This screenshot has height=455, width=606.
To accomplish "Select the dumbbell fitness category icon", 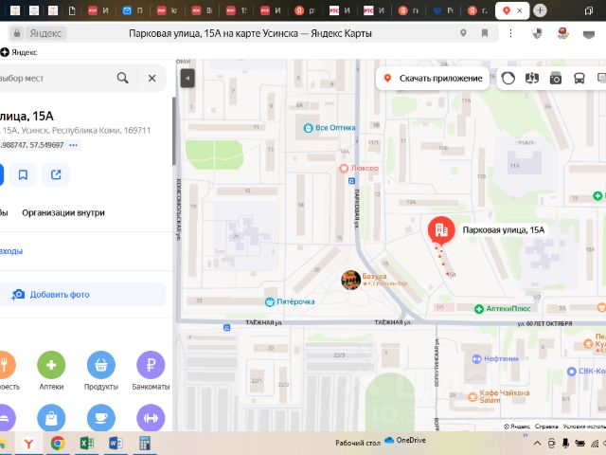I will pos(151,418).
